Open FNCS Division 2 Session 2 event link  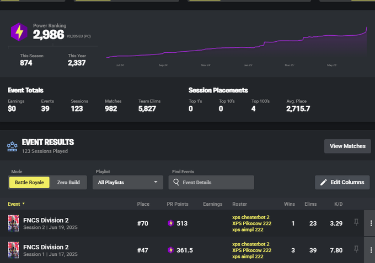46,220
